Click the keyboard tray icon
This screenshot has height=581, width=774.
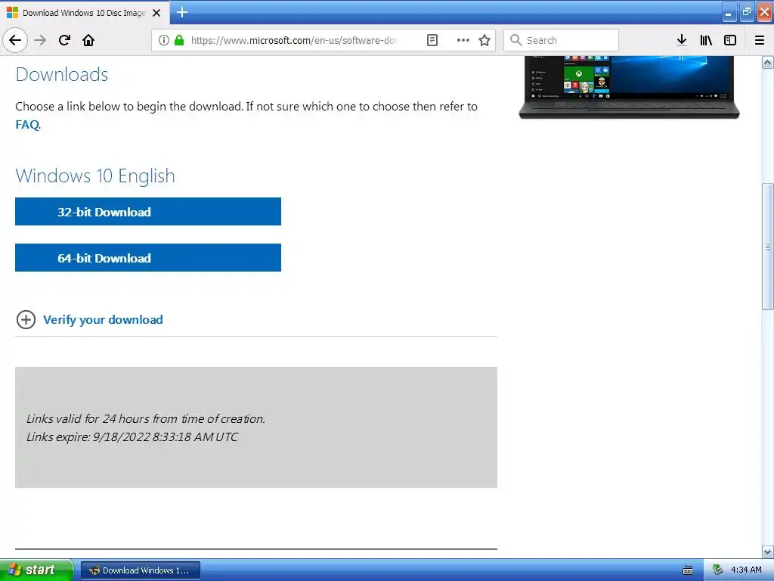click(688, 570)
